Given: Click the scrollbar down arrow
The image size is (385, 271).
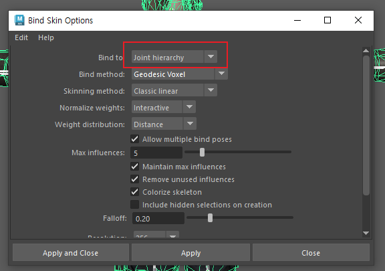Looking at the screenshot, I should 366,233.
